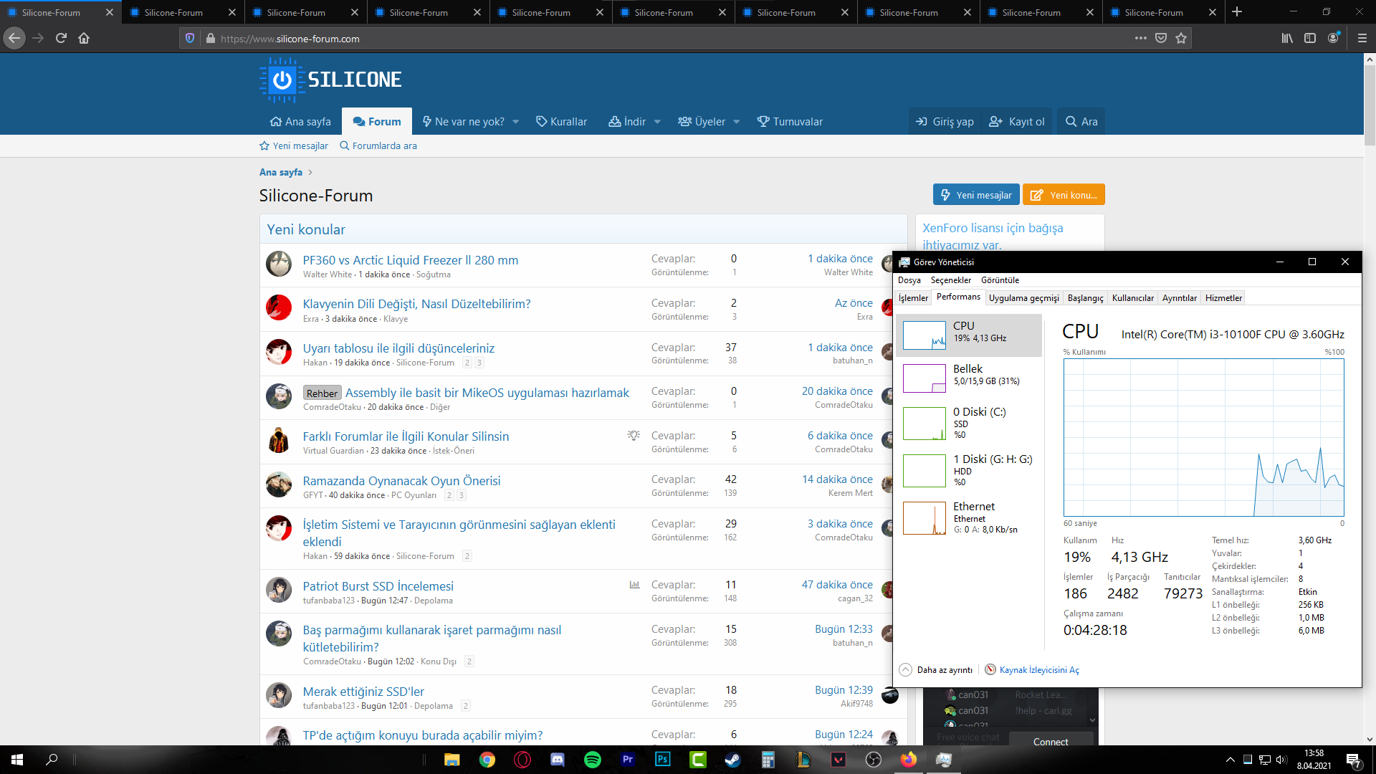Open Opera browser from the taskbar
Screen dimensions: 1376x774
coord(522,760)
